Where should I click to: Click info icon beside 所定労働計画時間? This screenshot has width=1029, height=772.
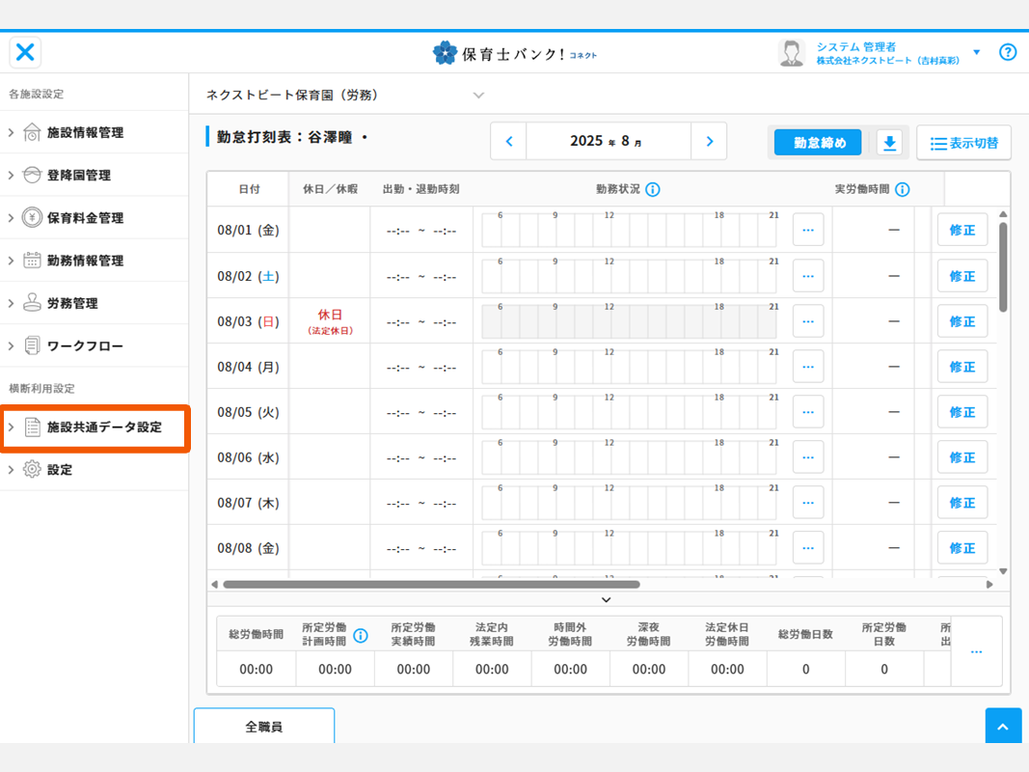click(361, 635)
